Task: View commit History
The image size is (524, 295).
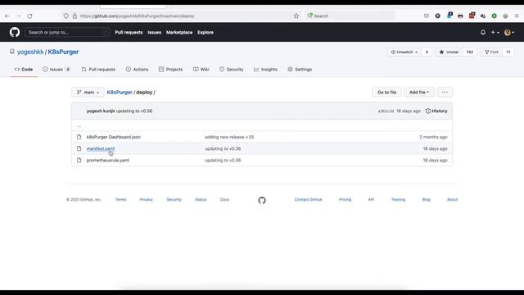Action: coord(436,111)
